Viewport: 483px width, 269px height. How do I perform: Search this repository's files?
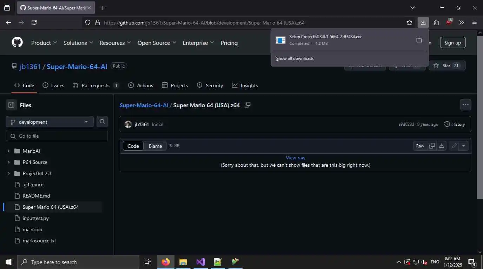coord(102,122)
